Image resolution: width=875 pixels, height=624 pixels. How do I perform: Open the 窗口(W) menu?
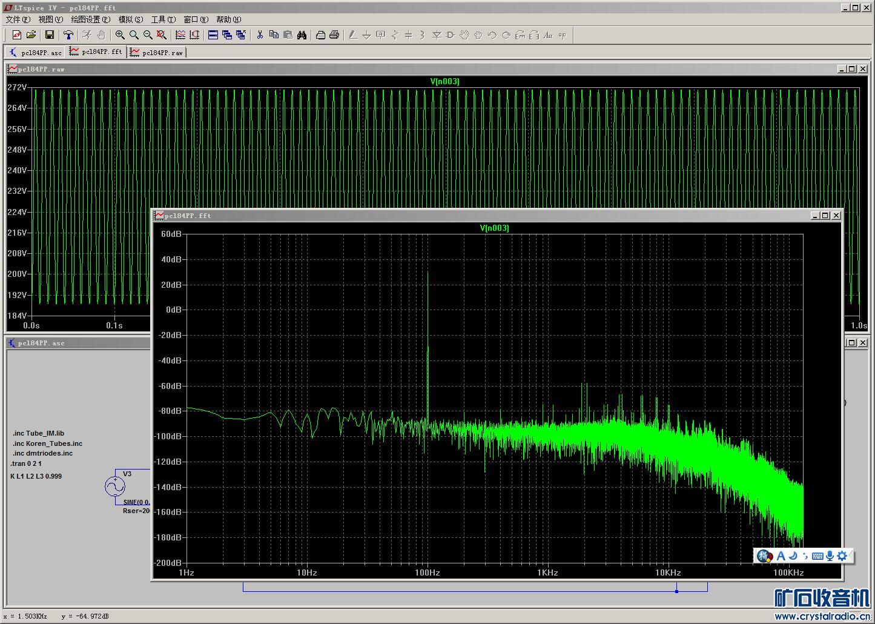tap(195, 19)
